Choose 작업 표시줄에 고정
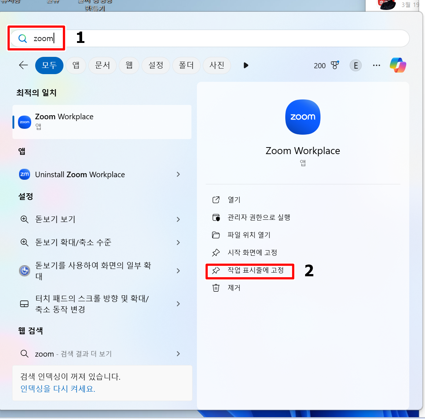This screenshot has width=425, height=419. (x=256, y=270)
